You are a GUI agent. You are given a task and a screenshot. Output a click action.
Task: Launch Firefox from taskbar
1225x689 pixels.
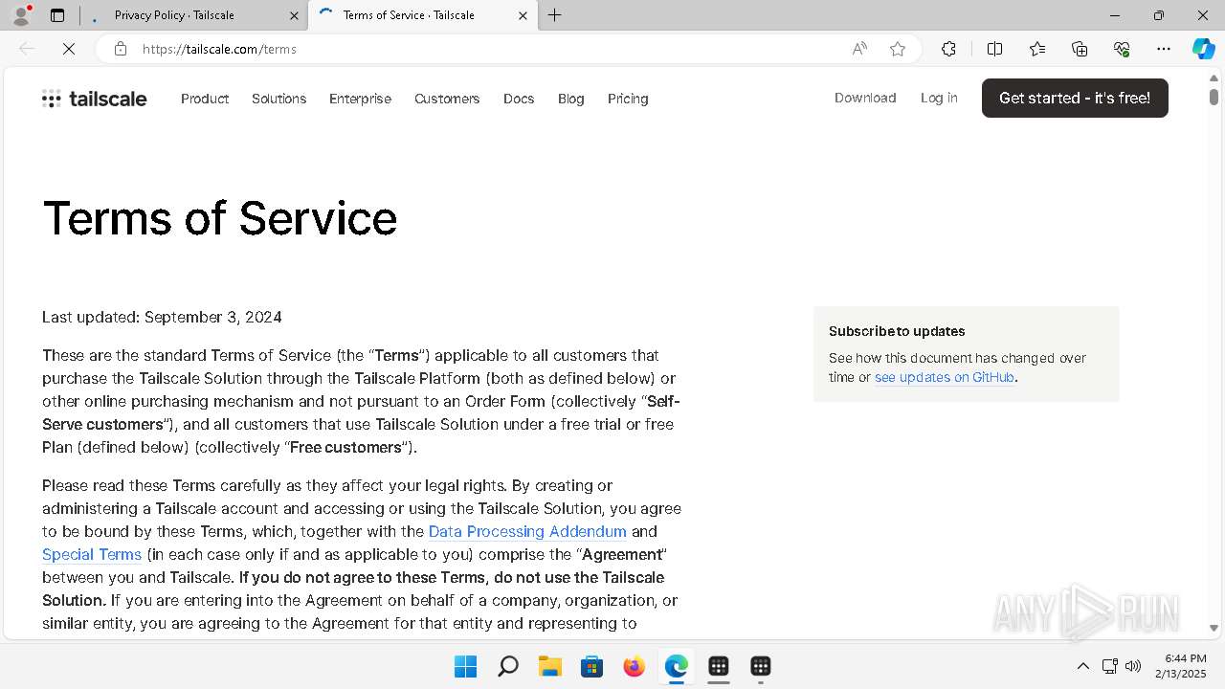coord(635,666)
